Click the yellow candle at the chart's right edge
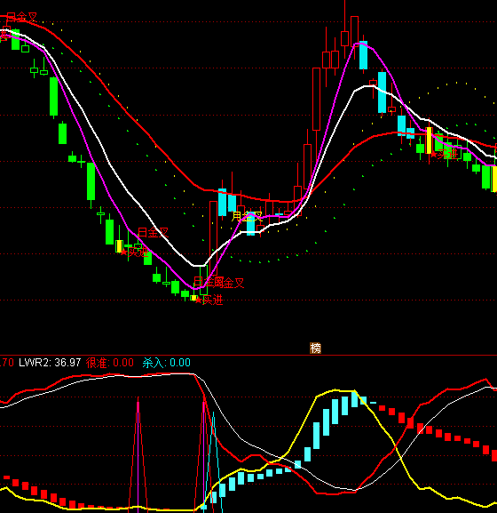The width and height of the screenshot is (497, 513). tap(494, 179)
